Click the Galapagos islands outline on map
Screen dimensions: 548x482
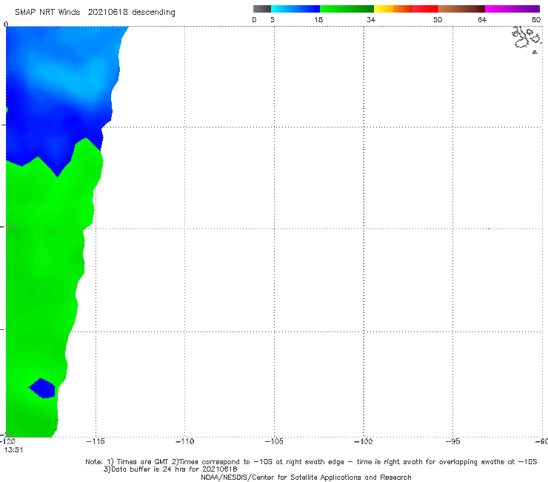[527, 39]
